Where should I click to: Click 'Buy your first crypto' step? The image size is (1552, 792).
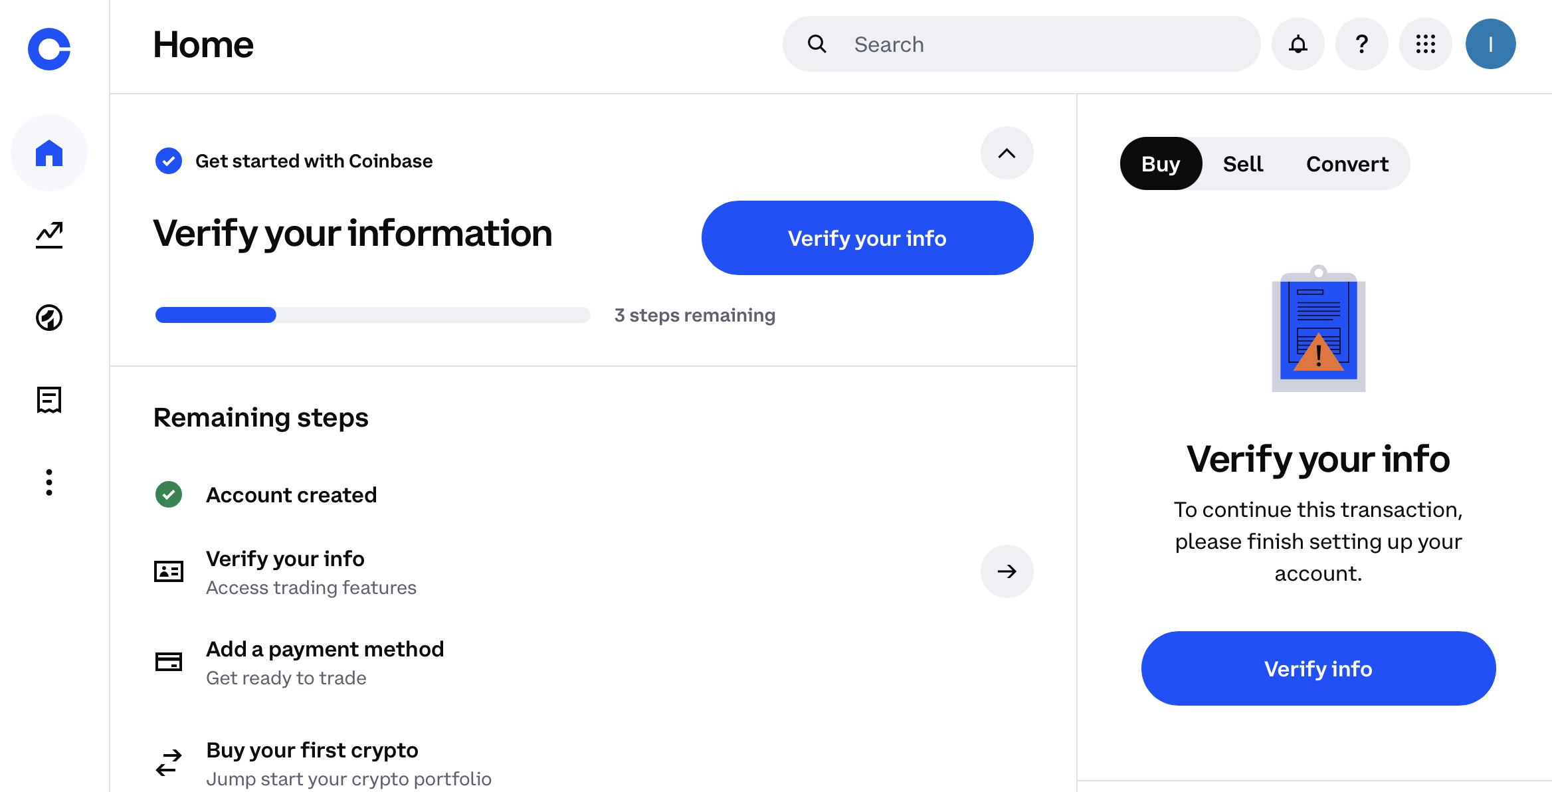(x=312, y=750)
